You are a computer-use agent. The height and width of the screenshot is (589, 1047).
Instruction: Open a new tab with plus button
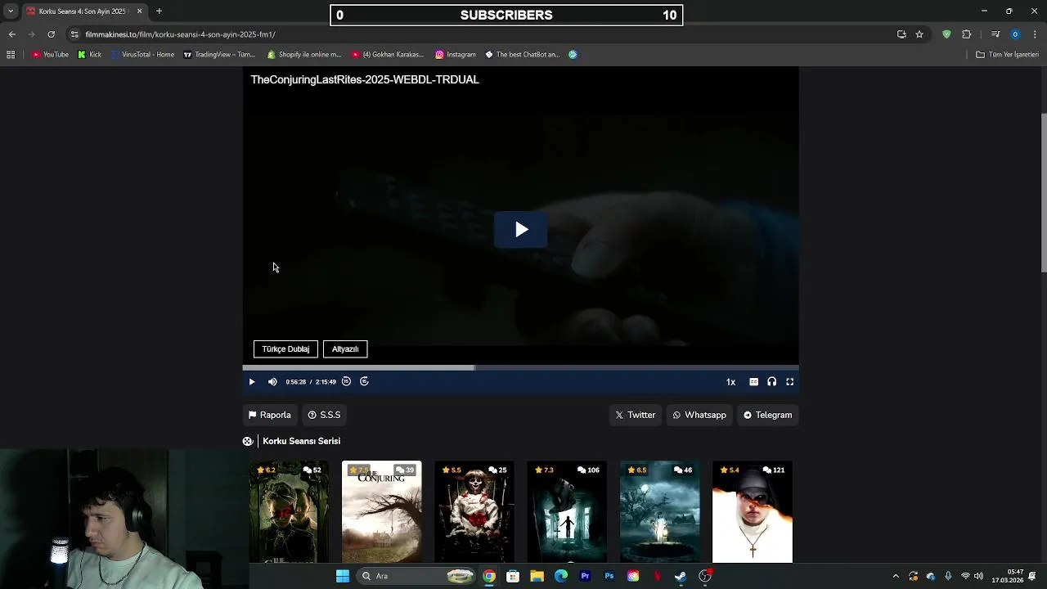pyautogui.click(x=159, y=11)
